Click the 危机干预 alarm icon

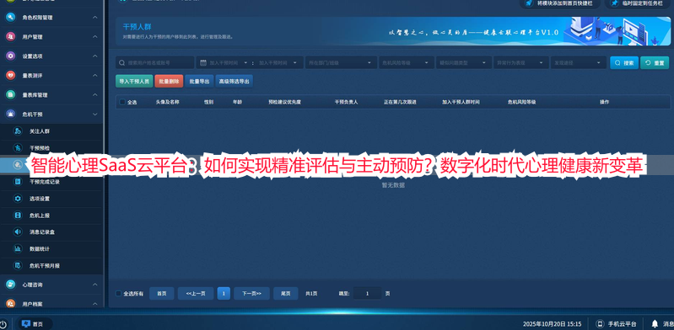10,114
